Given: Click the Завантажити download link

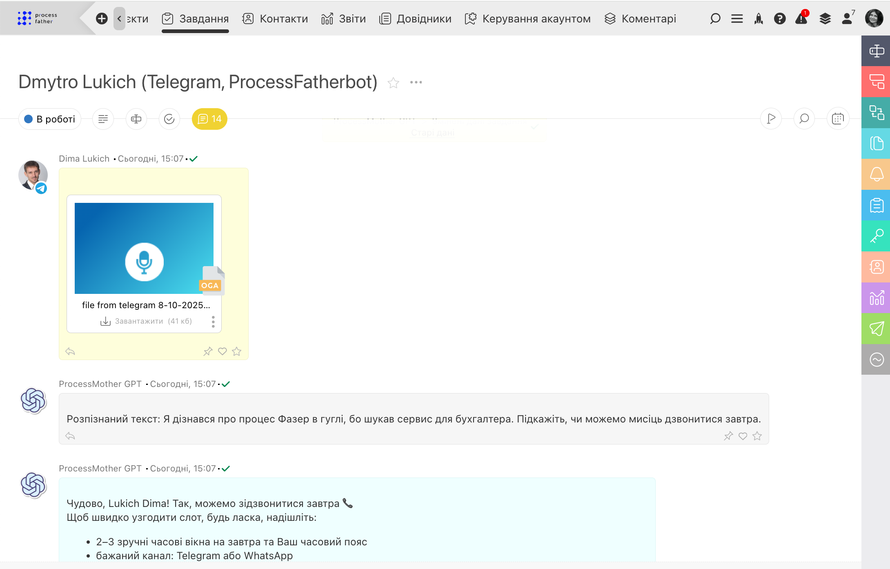Looking at the screenshot, I should click(x=139, y=321).
